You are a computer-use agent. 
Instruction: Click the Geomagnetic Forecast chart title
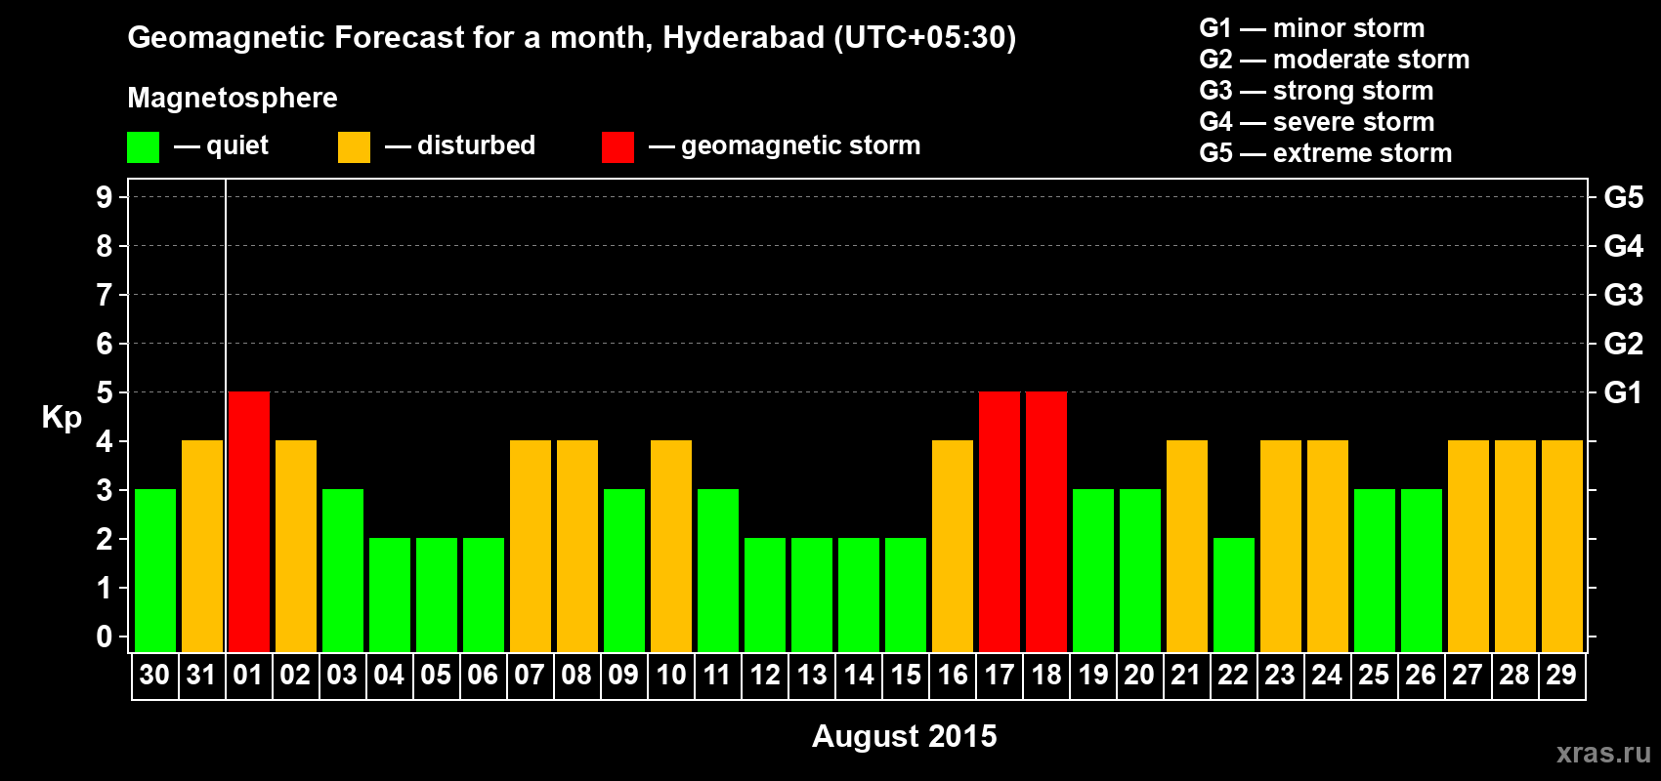[x=572, y=38]
